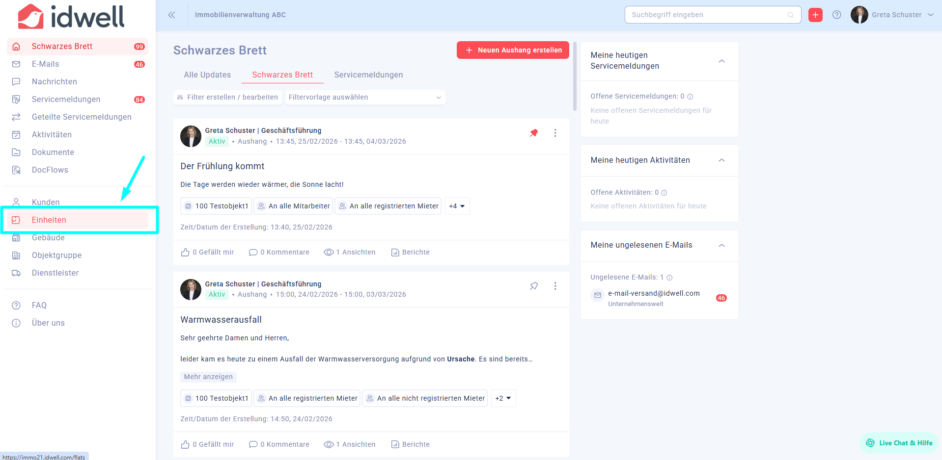Click into the Suchbegriff eingeben search field
The width and height of the screenshot is (942, 460).
[x=713, y=15]
